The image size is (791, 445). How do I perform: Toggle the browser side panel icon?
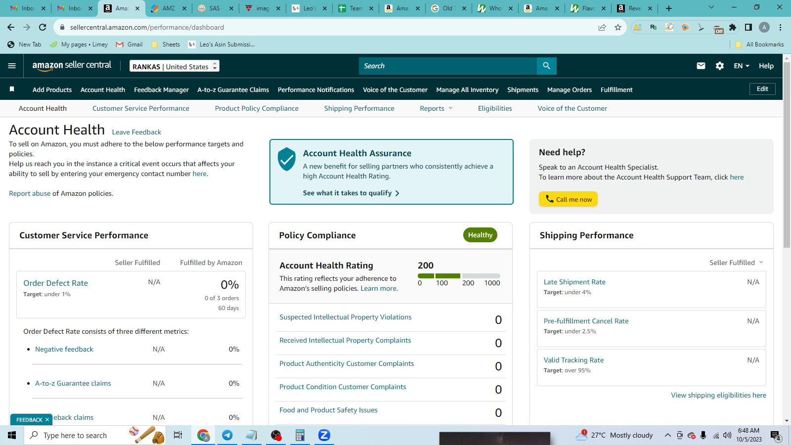[x=748, y=27]
